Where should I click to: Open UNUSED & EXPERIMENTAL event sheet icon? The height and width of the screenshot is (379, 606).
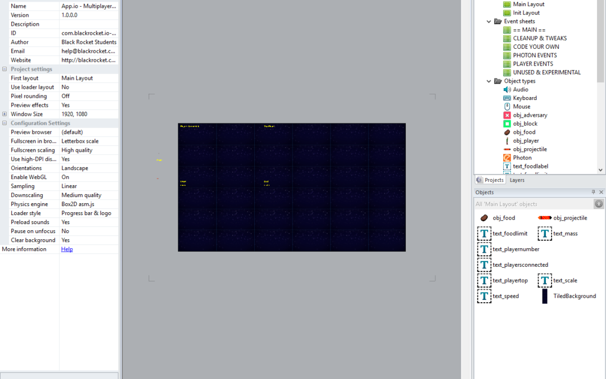pyautogui.click(x=507, y=72)
